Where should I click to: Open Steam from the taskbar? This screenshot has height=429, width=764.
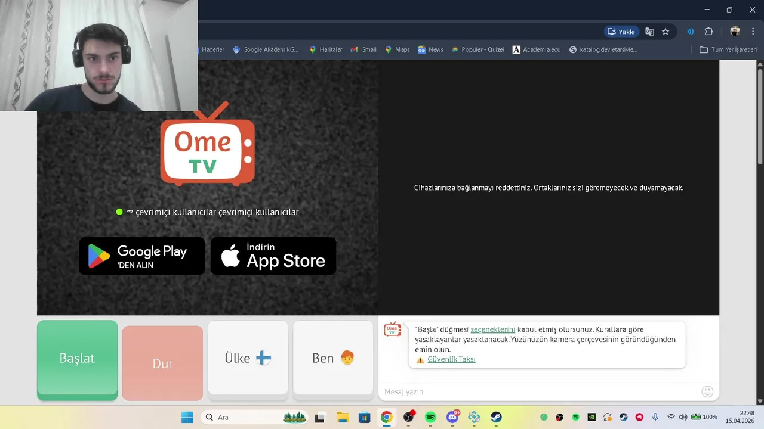click(x=496, y=417)
